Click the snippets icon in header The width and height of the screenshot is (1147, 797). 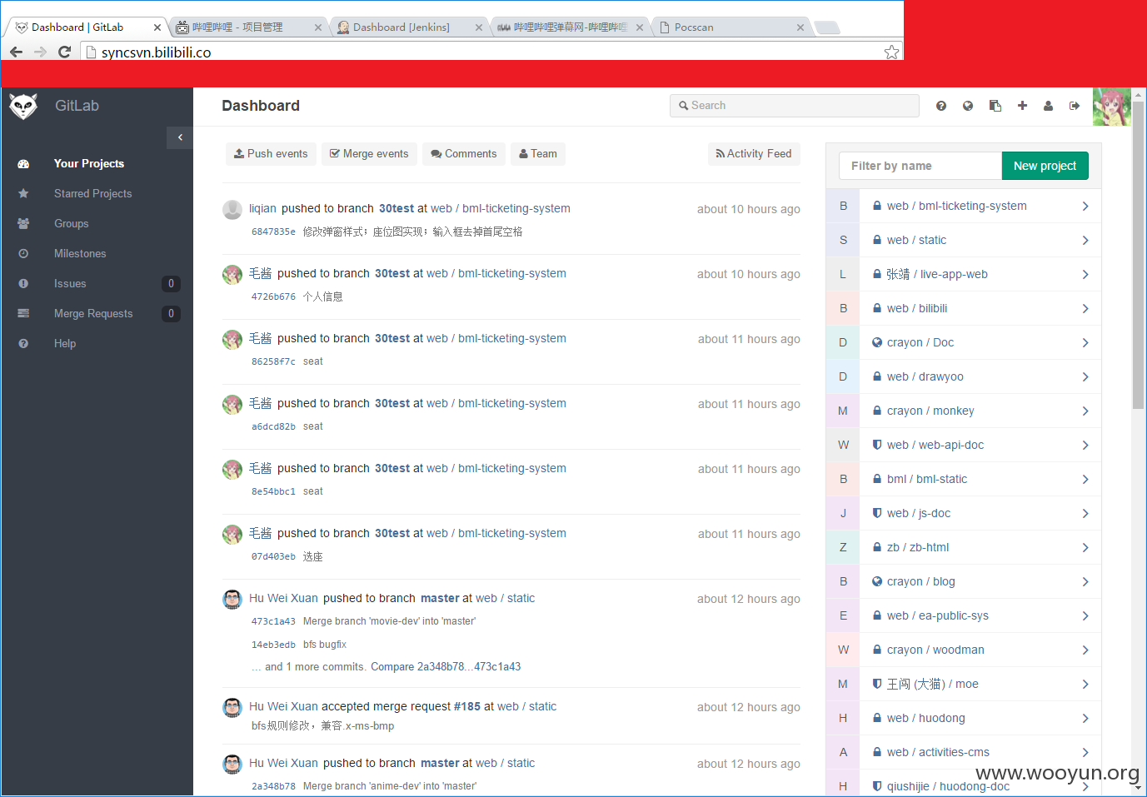pos(995,106)
